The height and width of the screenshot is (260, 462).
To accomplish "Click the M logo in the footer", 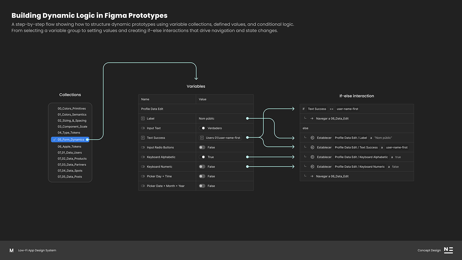I will [x=12, y=250].
